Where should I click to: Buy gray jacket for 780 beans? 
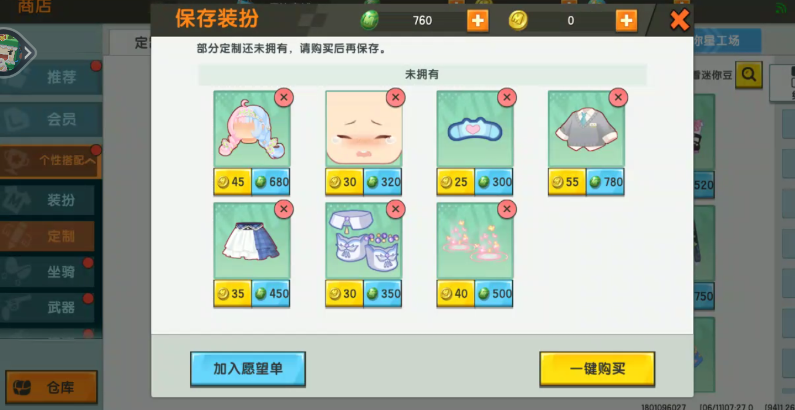tap(605, 182)
